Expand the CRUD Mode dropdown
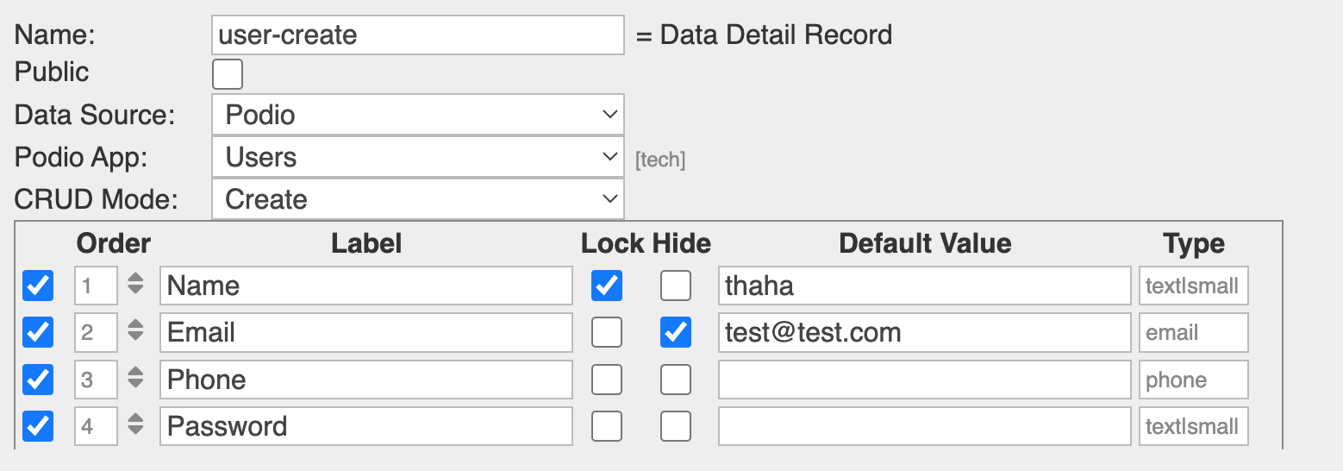This screenshot has height=471, width=1343. pyautogui.click(x=417, y=199)
